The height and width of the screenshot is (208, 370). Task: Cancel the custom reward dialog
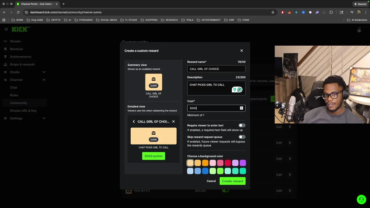tap(211, 181)
